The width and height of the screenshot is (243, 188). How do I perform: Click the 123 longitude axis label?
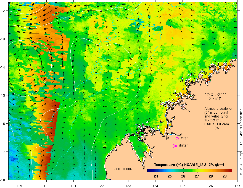point(128,186)
